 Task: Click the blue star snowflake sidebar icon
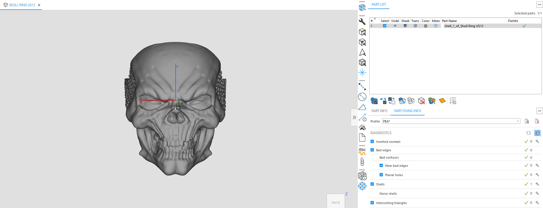(x=362, y=73)
